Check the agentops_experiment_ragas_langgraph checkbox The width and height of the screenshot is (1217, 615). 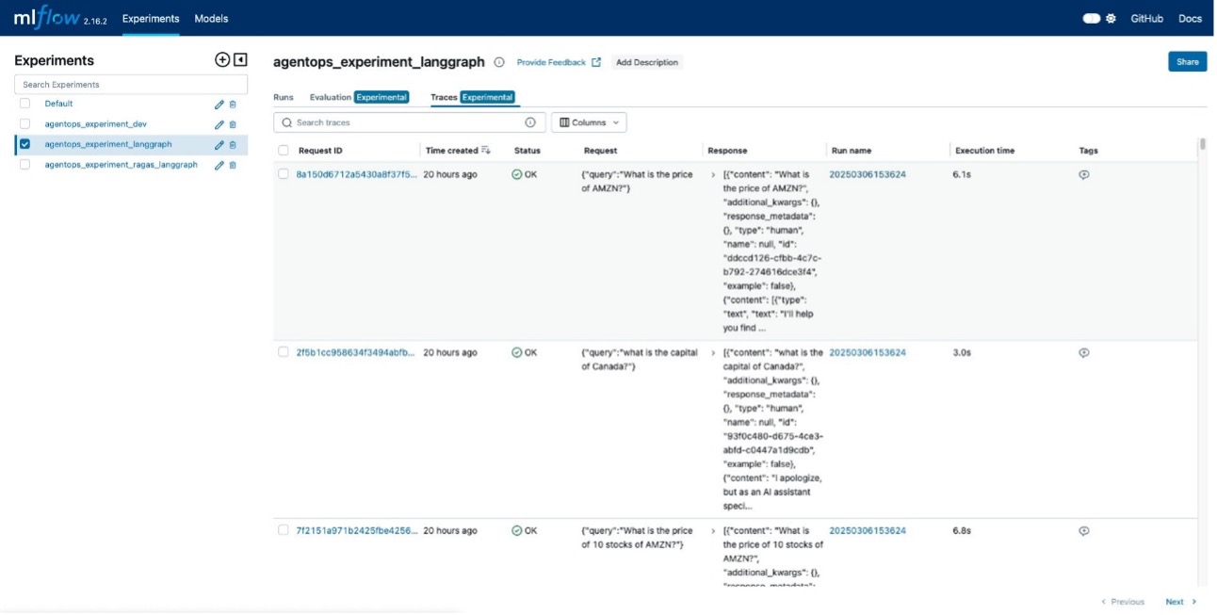point(25,165)
